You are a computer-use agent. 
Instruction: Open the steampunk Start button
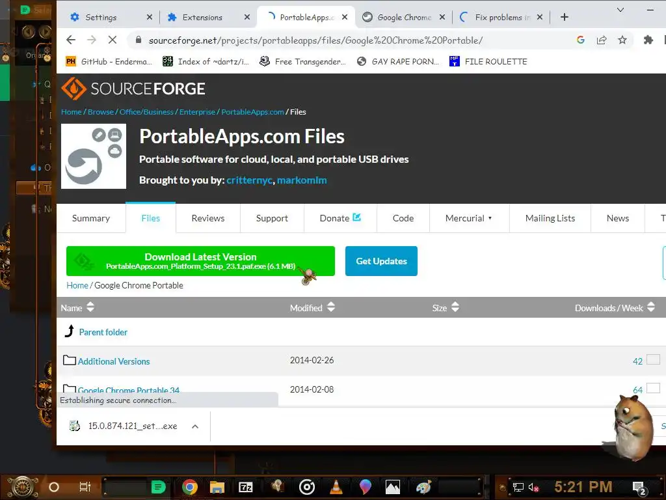coord(23,487)
